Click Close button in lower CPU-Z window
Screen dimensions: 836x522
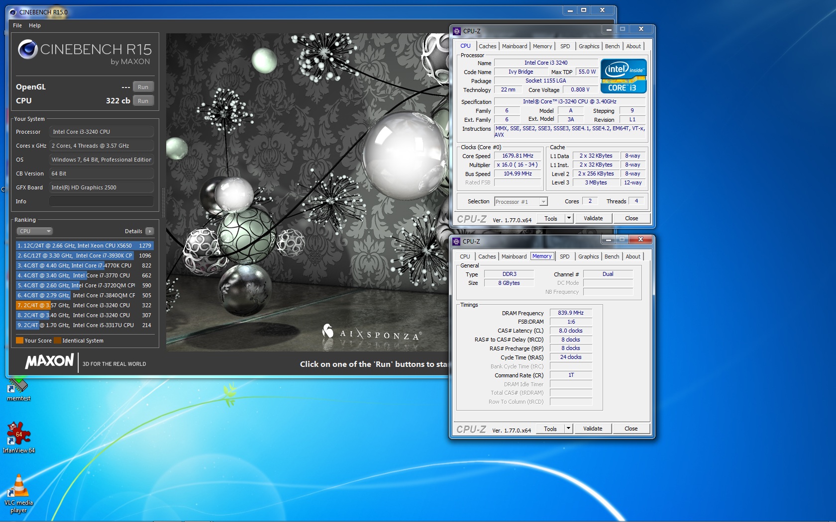coord(631,429)
